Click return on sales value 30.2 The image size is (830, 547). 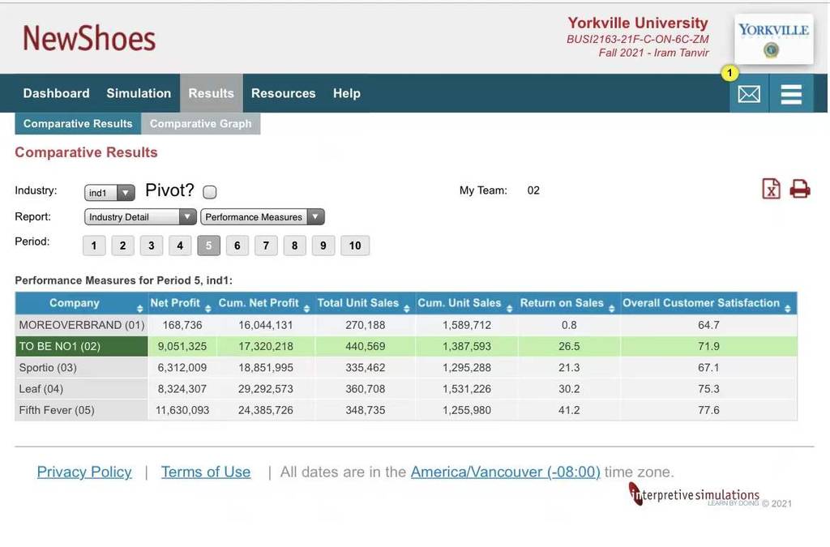569,389
